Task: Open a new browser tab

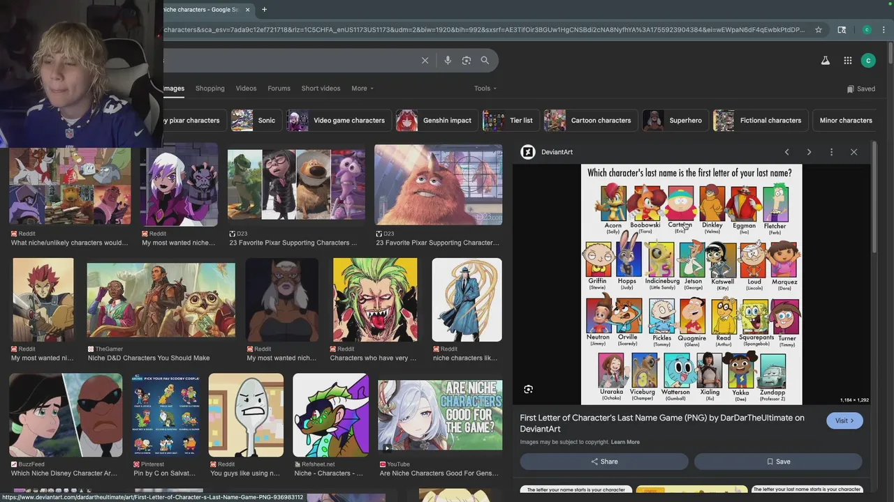Action: 264,10
